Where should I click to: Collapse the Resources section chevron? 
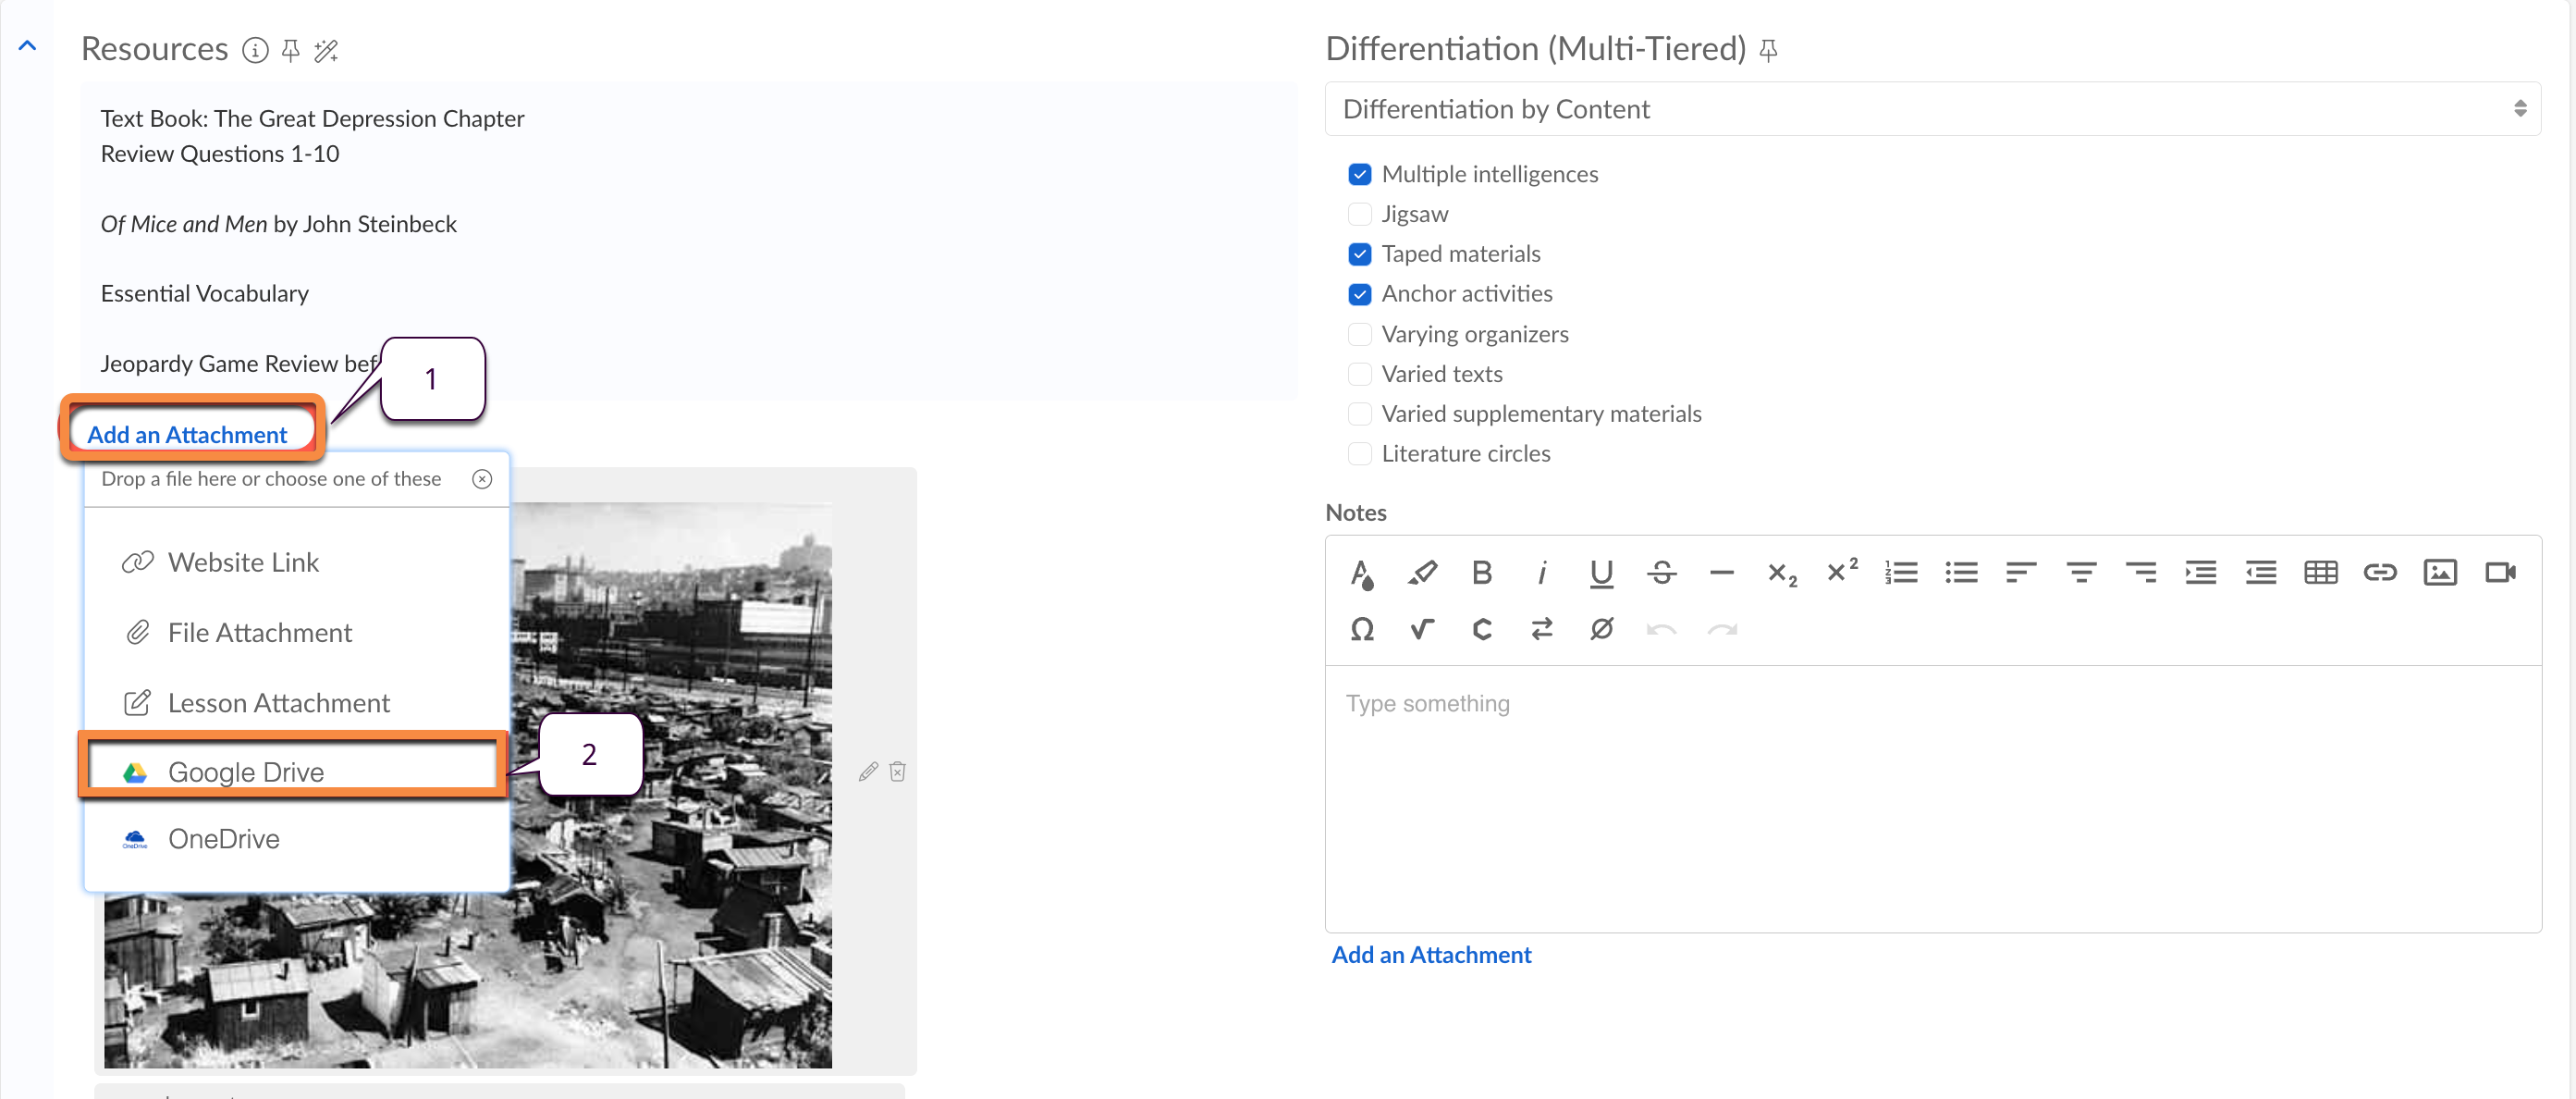(x=28, y=46)
